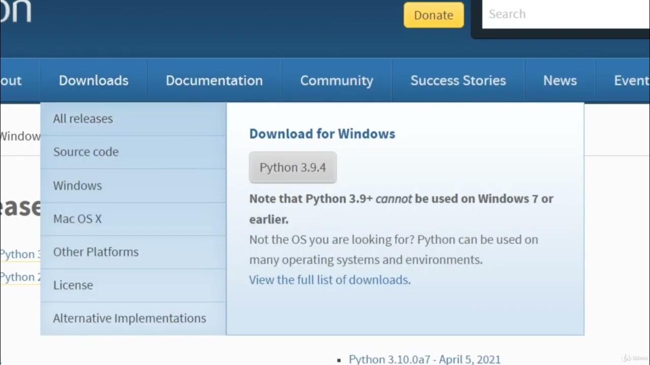This screenshot has height=365, width=650.
Task: Open the Community navigation menu
Action: pyautogui.click(x=337, y=81)
